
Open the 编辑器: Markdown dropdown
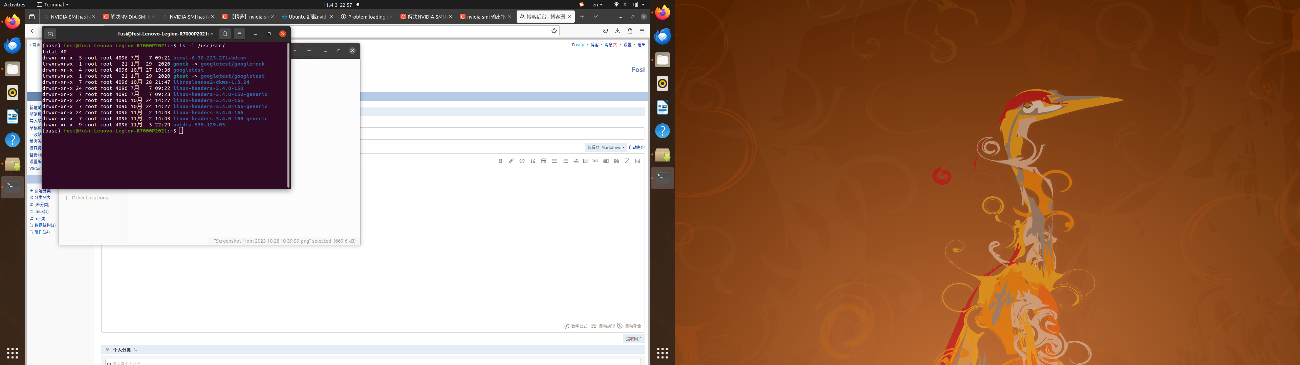(606, 148)
